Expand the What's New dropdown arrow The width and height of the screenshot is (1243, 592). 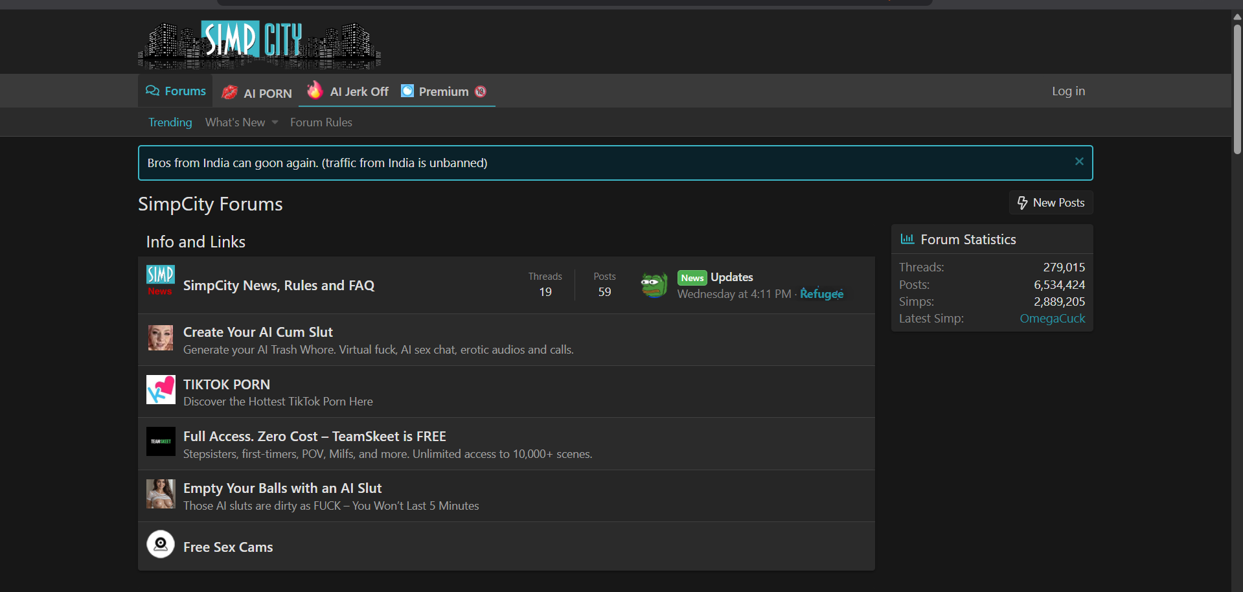[x=275, y=122]
